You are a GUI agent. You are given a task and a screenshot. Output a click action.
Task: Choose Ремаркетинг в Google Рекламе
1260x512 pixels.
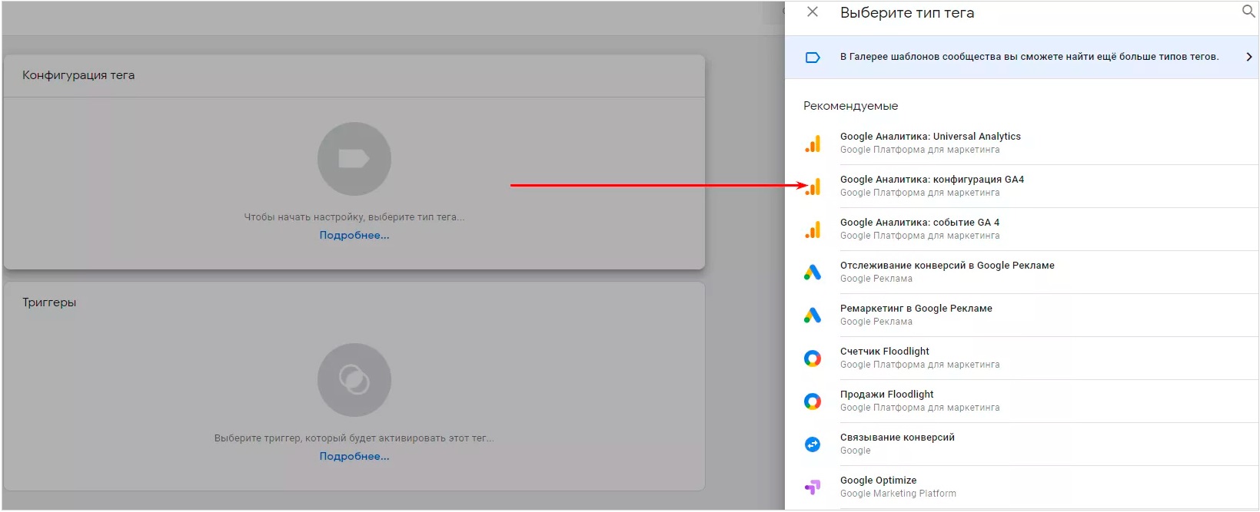[x=1022, y=315]
